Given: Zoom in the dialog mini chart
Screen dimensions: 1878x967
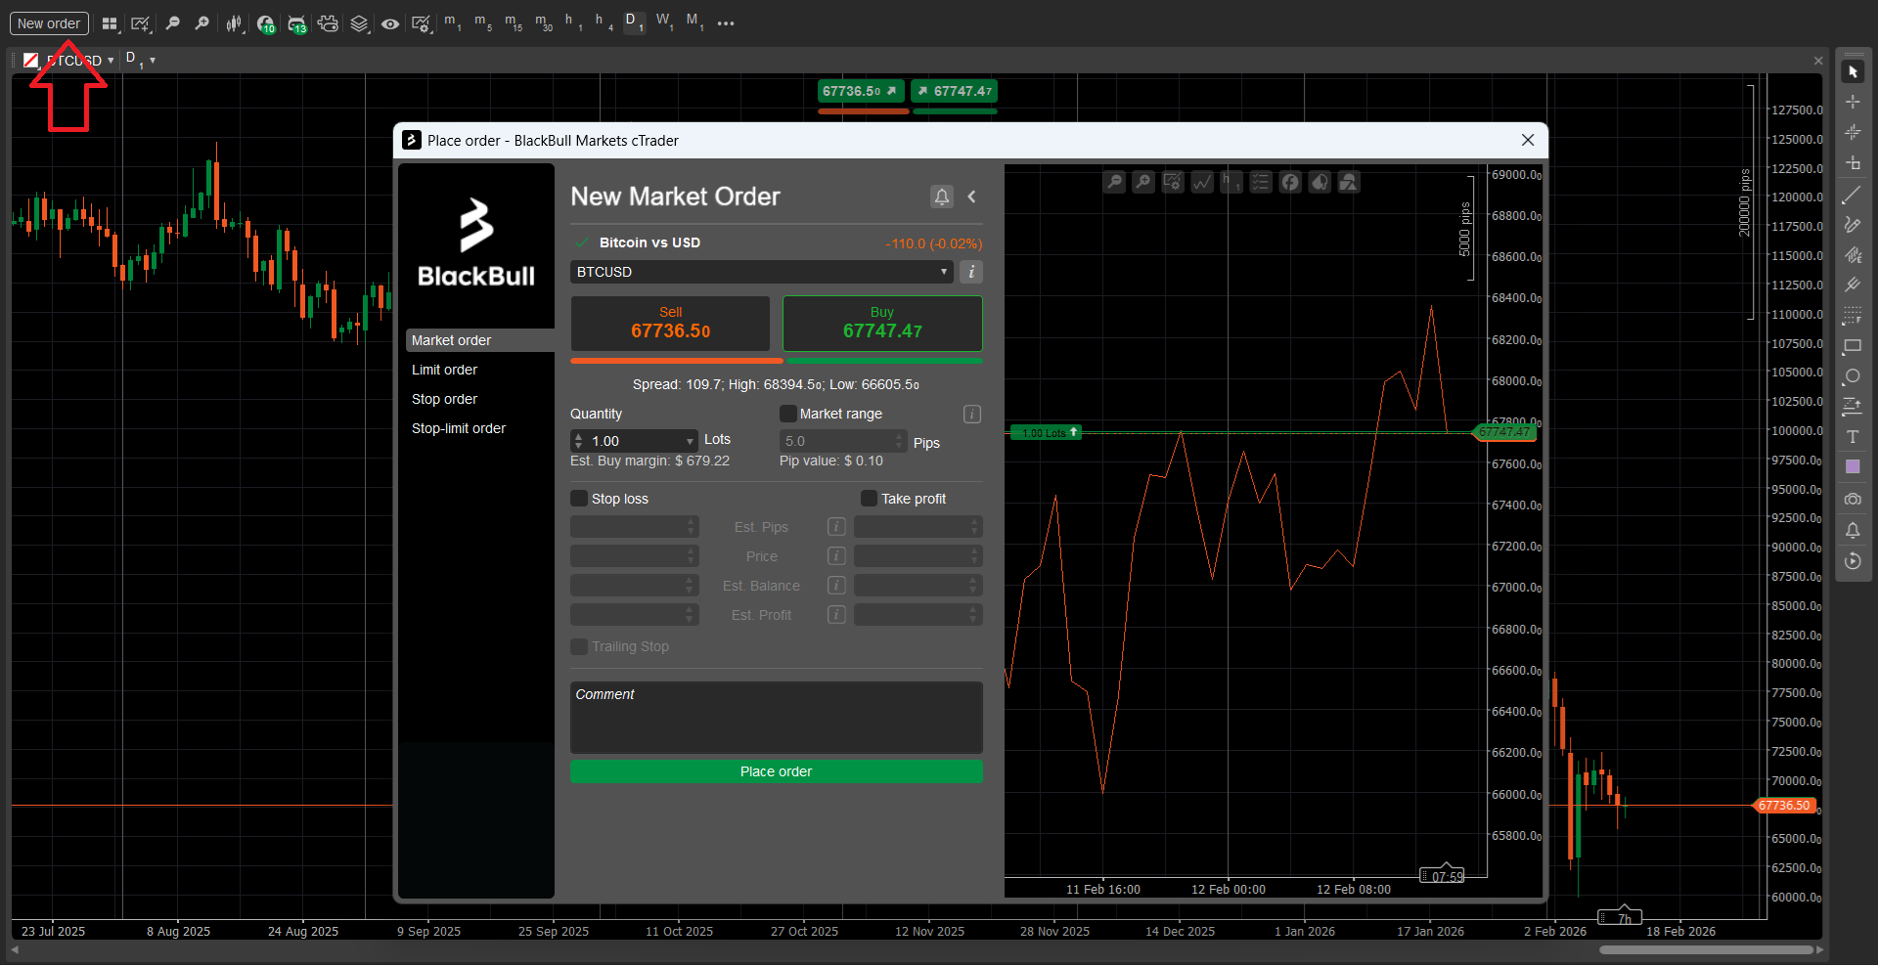Looking at the screenshot, I should coord(1143,182).
